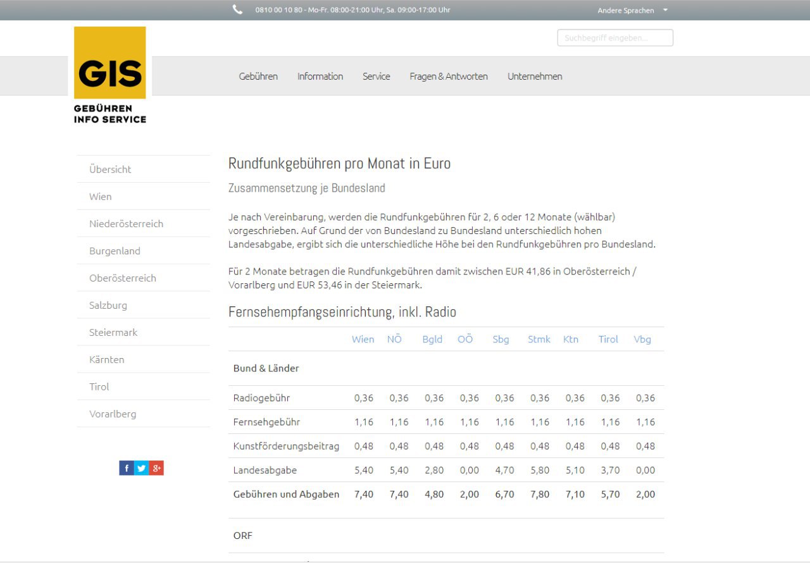Click total 6,70 in Sbg column

pyautogui.click(x=504, y=494)
